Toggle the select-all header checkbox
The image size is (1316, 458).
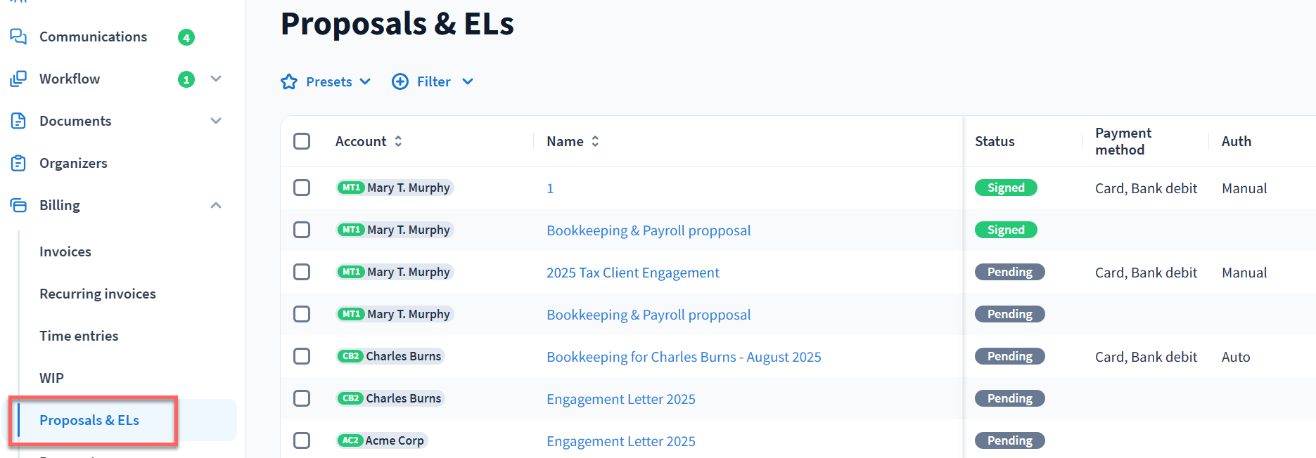pyautogui.click(x=302, y=141)
